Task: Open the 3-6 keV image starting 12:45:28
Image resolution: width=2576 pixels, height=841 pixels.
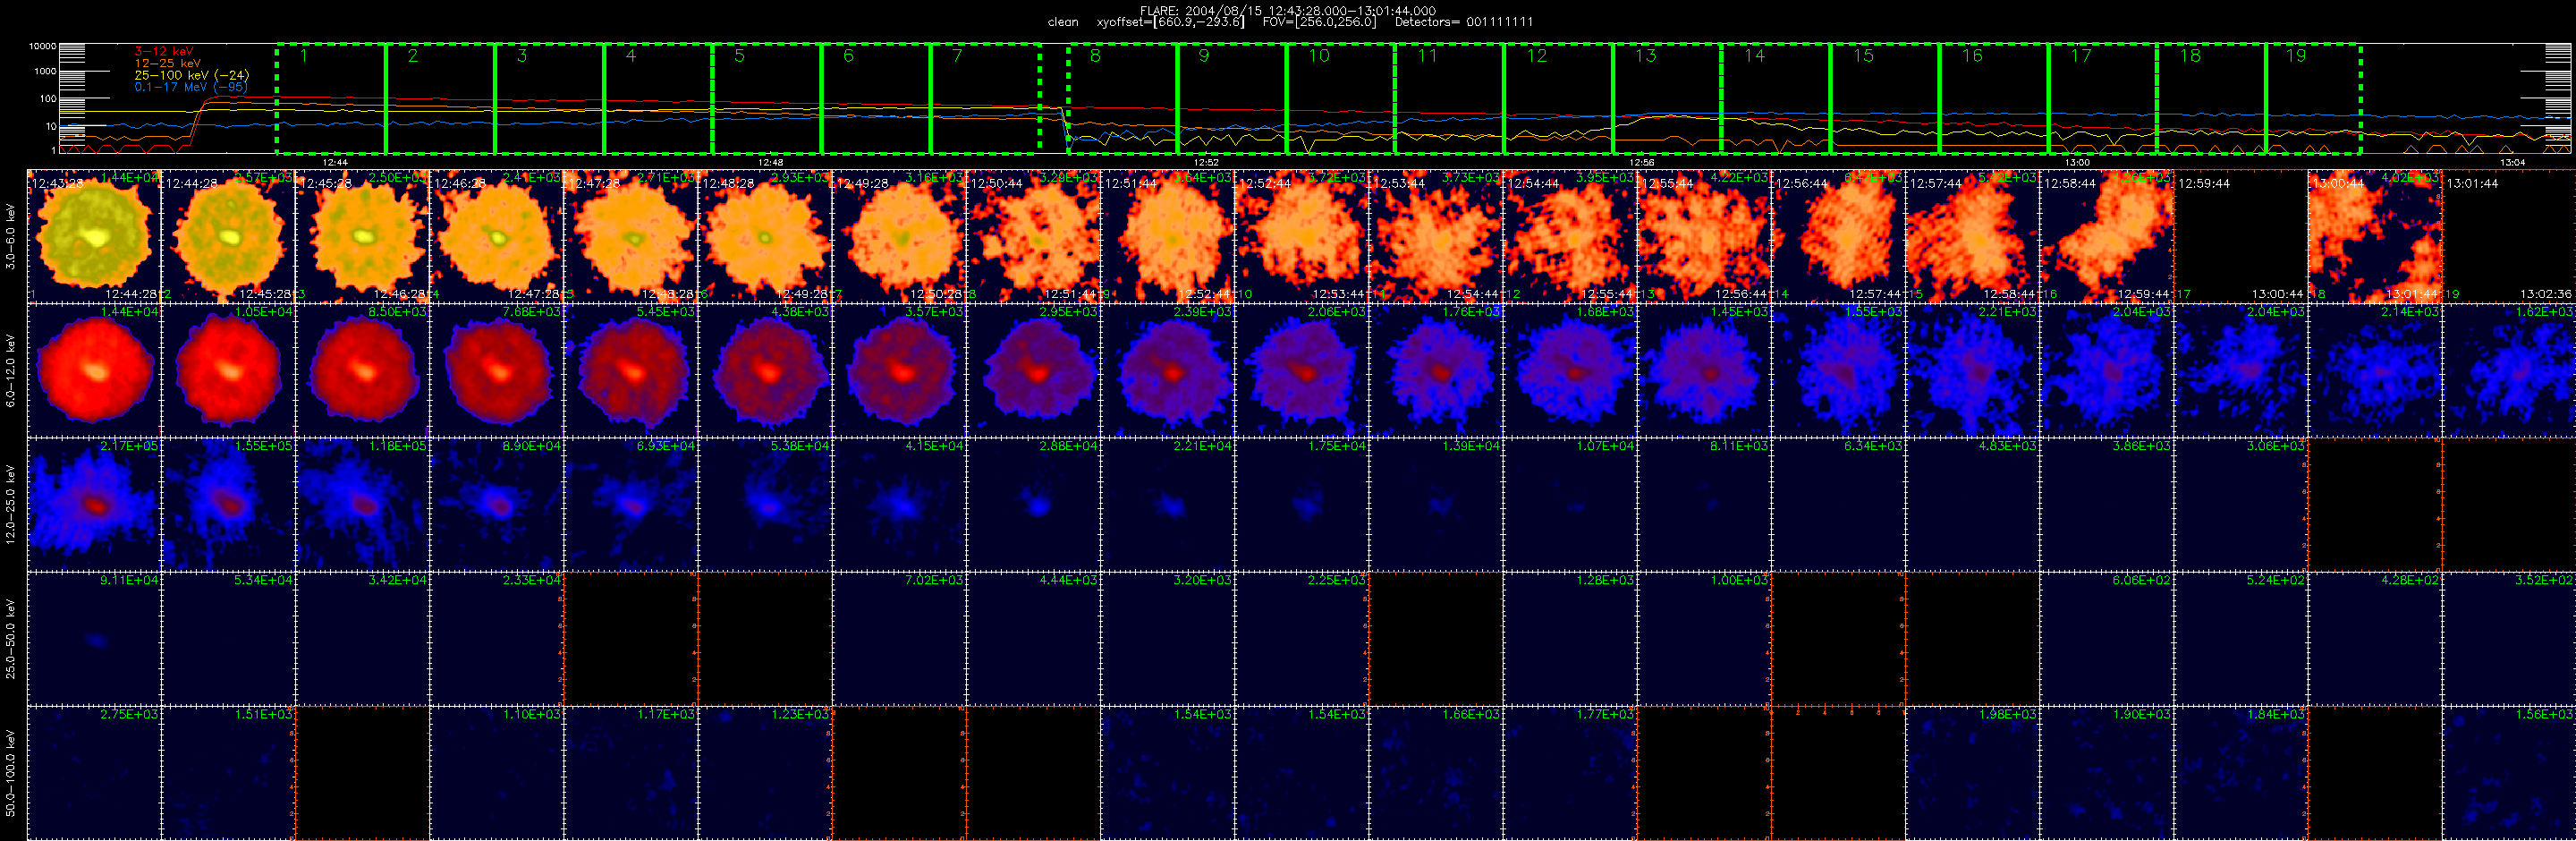Action: [x=362, y=236]
